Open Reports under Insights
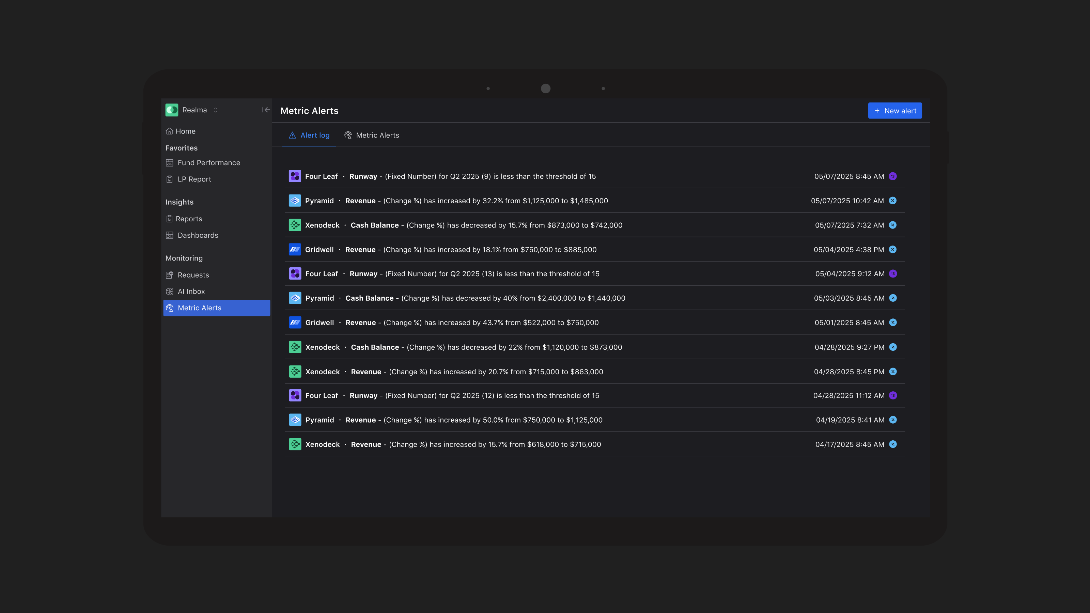Image resolution: width=1090 pixels, height=613 pixels. 189,219
